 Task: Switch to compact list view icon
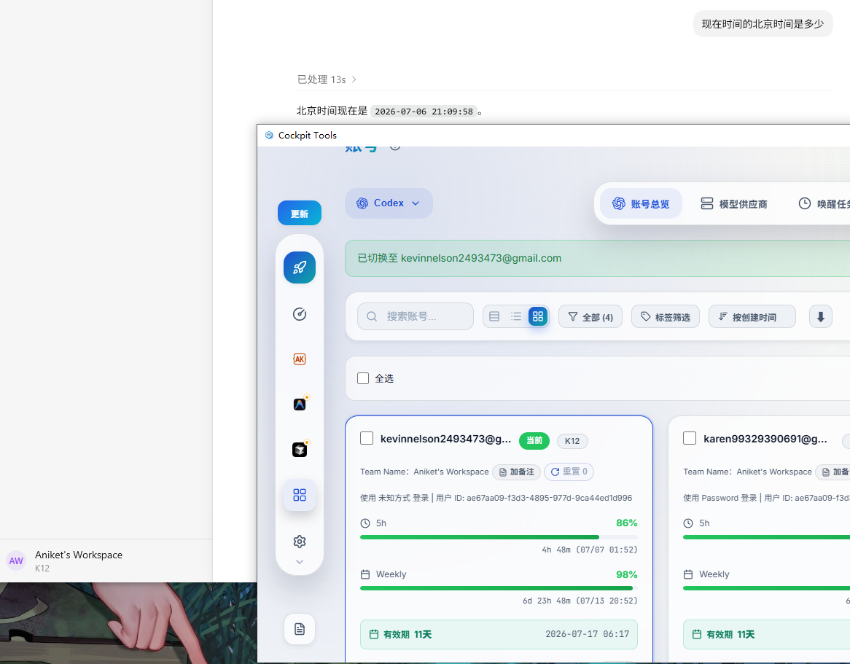tap(515, 316)
